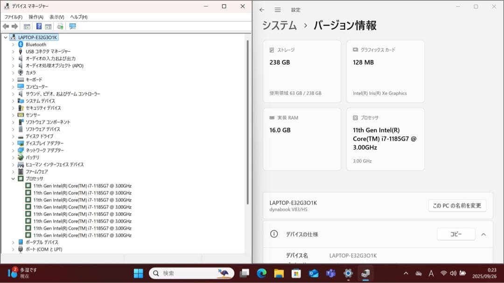Click the コピー button

point(456,234)
